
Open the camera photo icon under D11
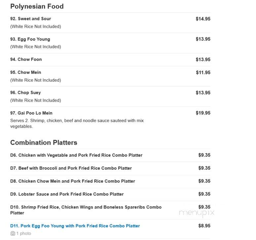[x=13, y=233]
